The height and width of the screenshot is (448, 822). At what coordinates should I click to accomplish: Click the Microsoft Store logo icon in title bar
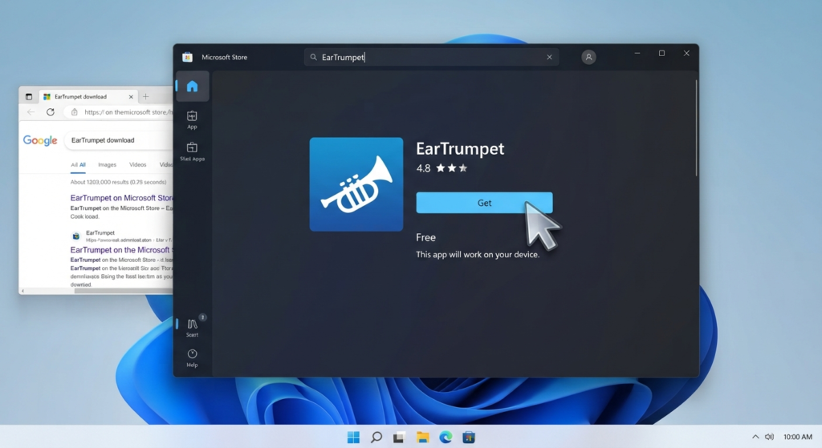[x=187, y=57]
